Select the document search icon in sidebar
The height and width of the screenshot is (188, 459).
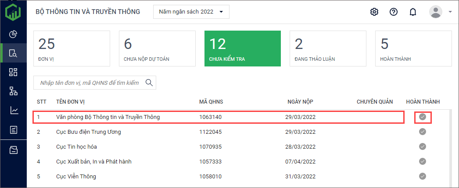pos(13,54)
